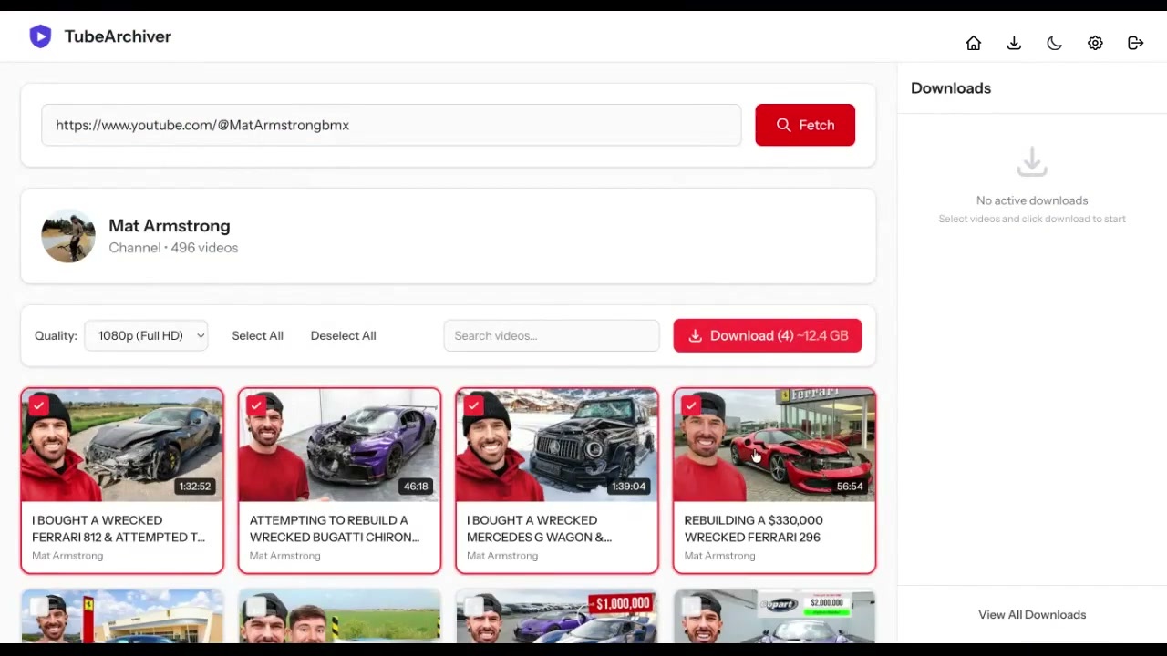Deselect the Bugatti Chiron rebuild video

pyautogui.click(x=256, y=405)
